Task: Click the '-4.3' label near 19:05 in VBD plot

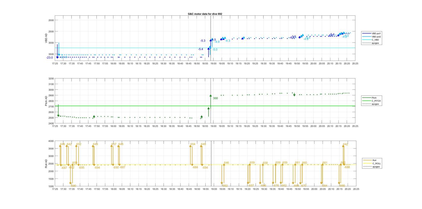Action: pyautogui.click(x=228, y=41)
